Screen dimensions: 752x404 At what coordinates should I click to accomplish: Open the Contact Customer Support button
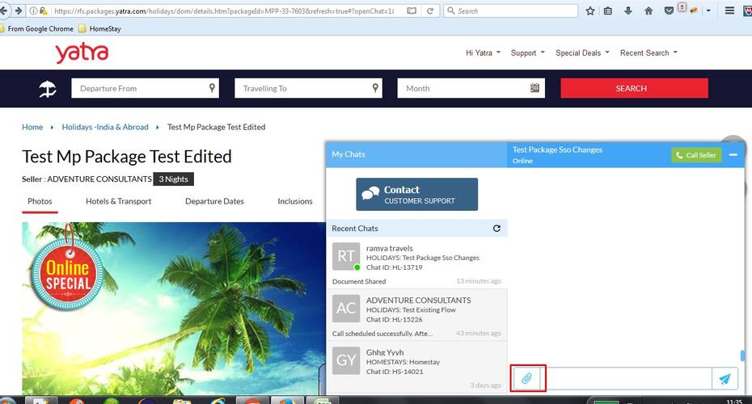coord(416,194)
